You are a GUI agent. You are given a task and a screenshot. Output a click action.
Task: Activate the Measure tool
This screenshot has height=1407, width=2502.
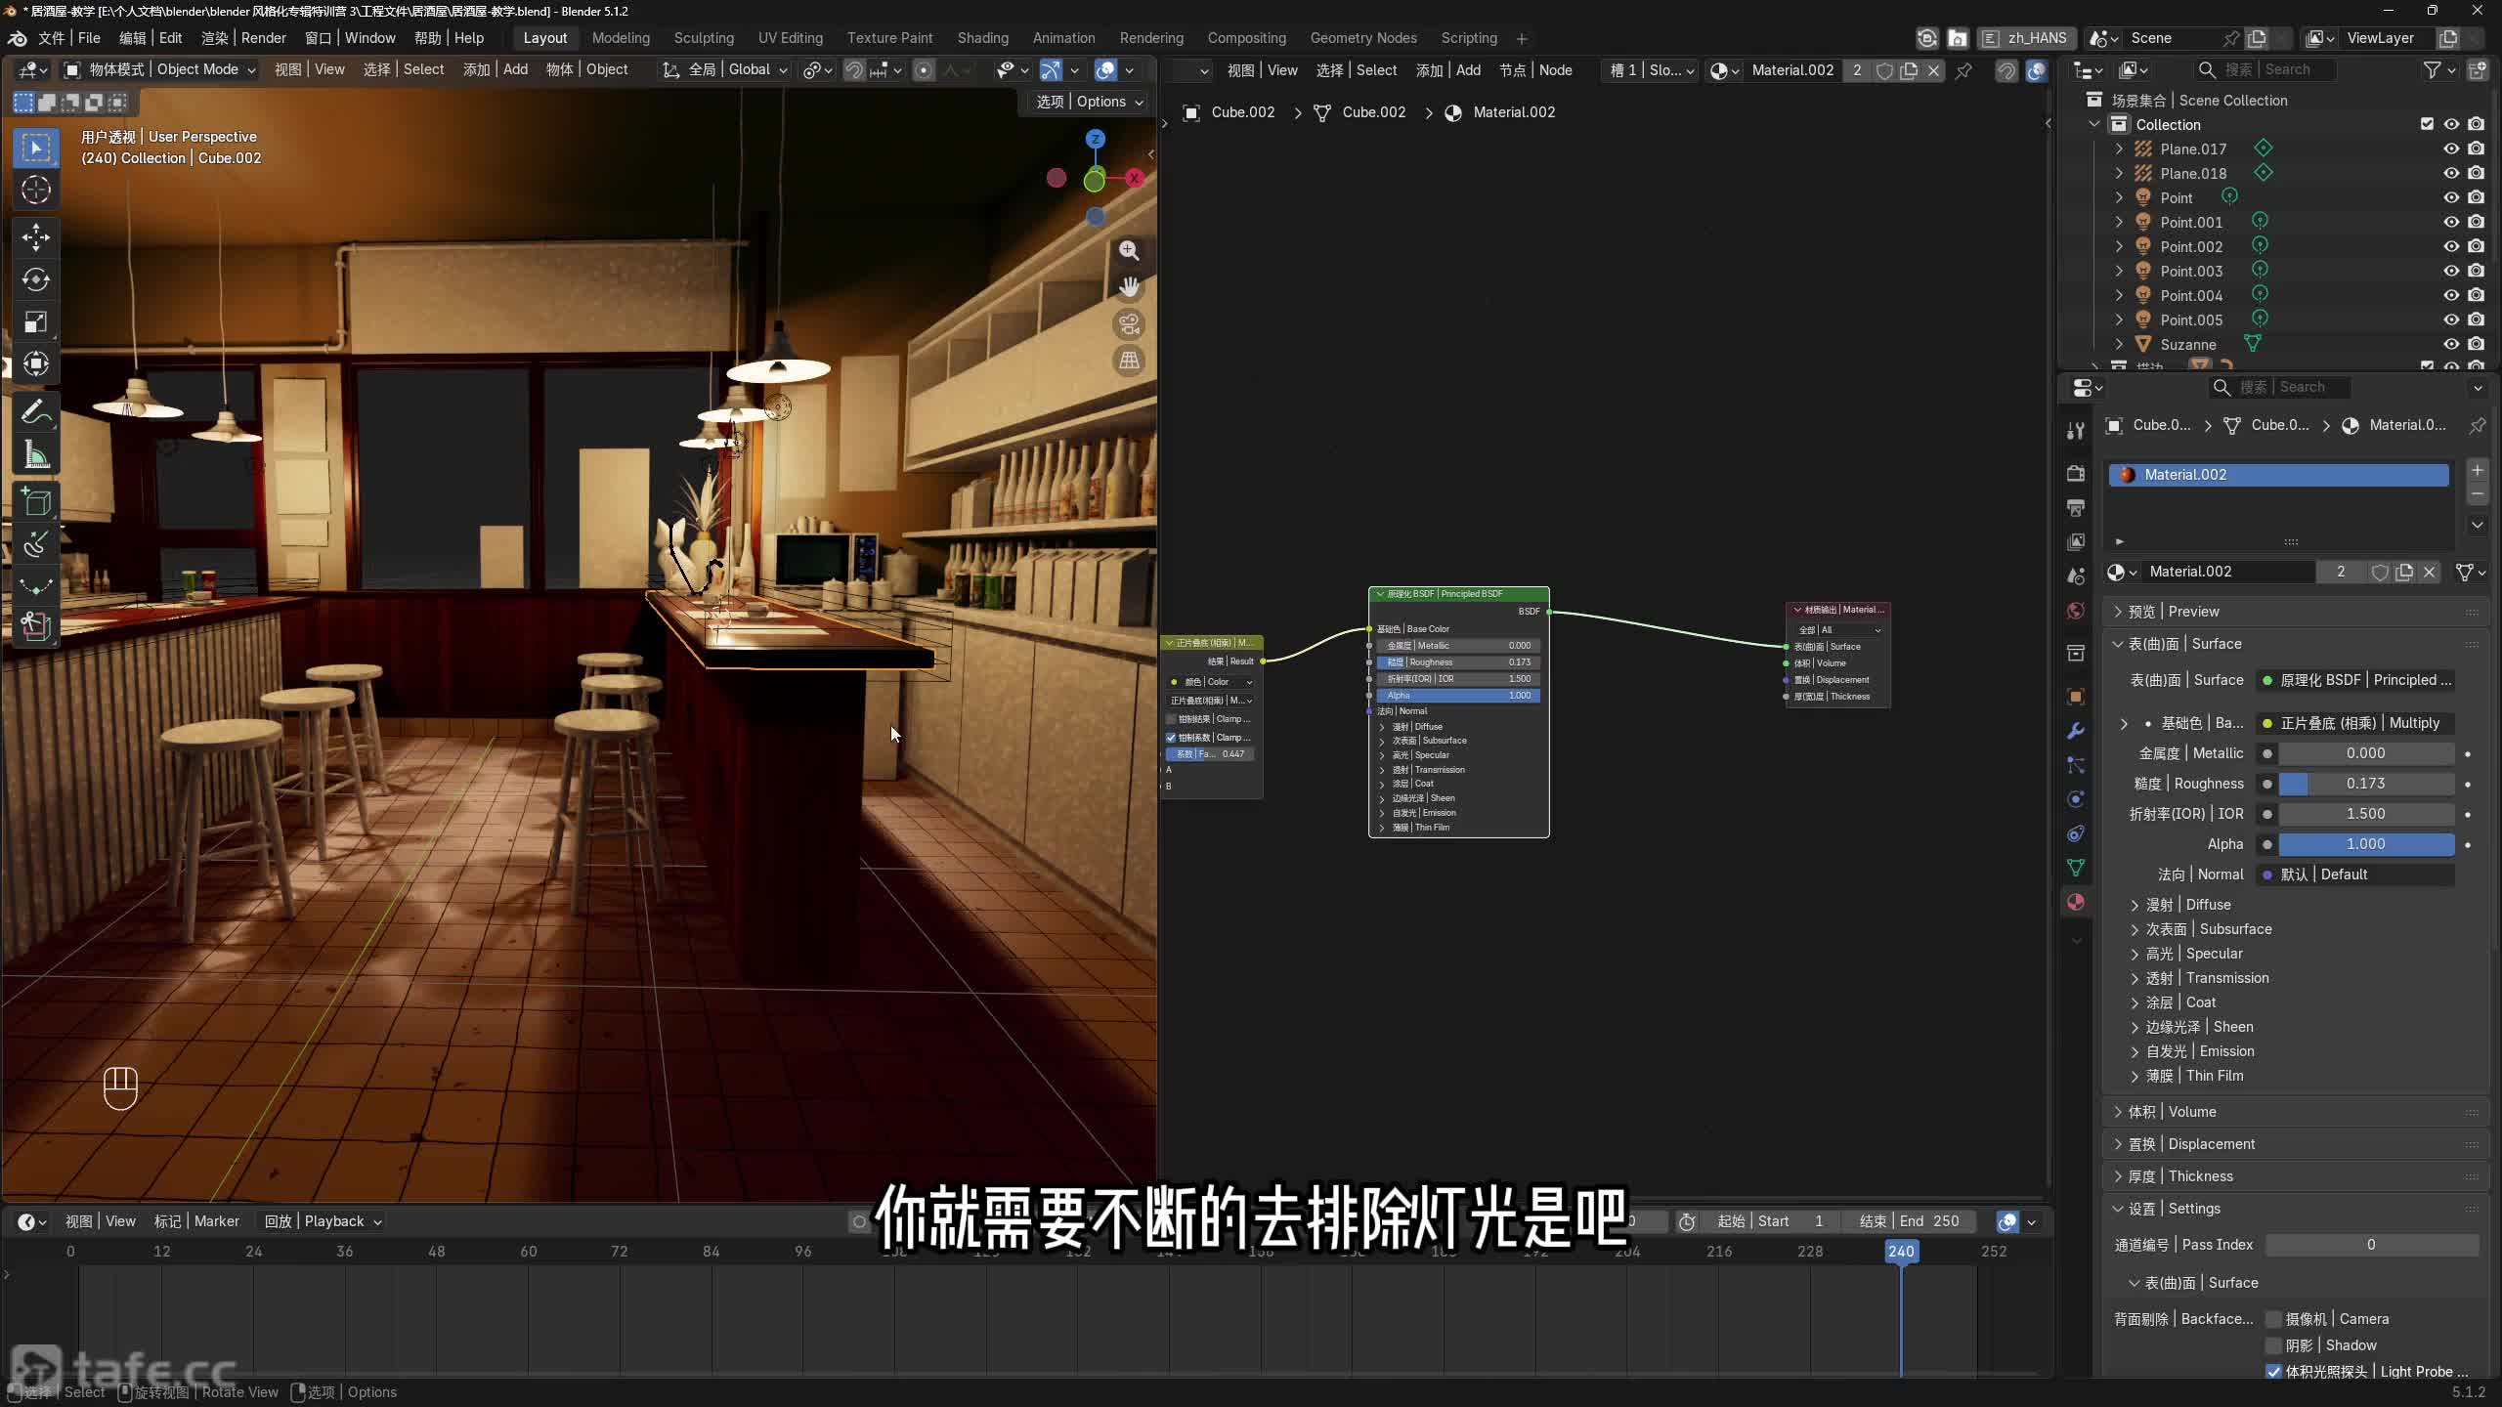36,455
